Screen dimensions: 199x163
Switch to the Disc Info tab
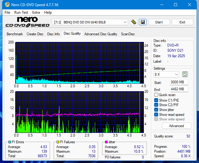(53, 34)
